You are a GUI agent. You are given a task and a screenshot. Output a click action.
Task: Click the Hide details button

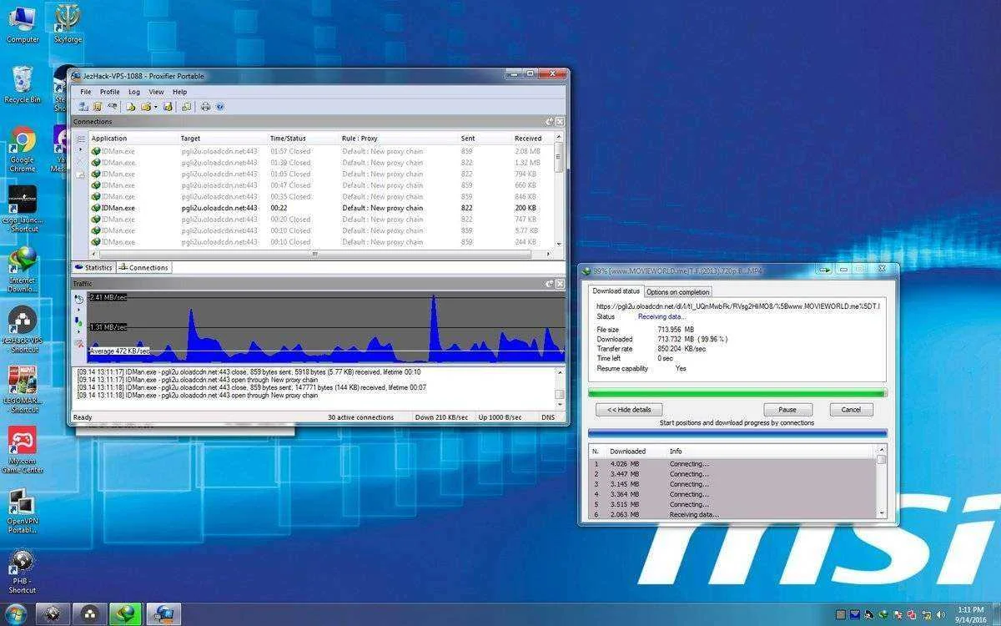(629, 410)
